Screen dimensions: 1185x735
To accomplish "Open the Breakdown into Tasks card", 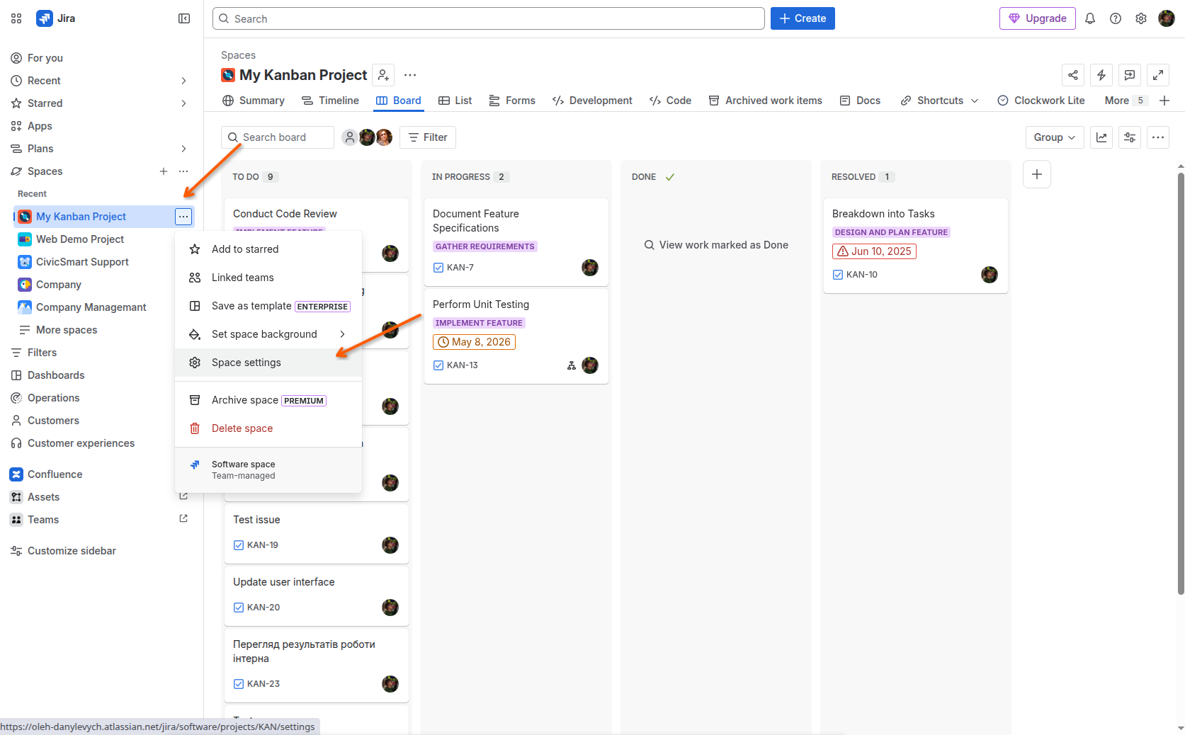I will [916, 245].
